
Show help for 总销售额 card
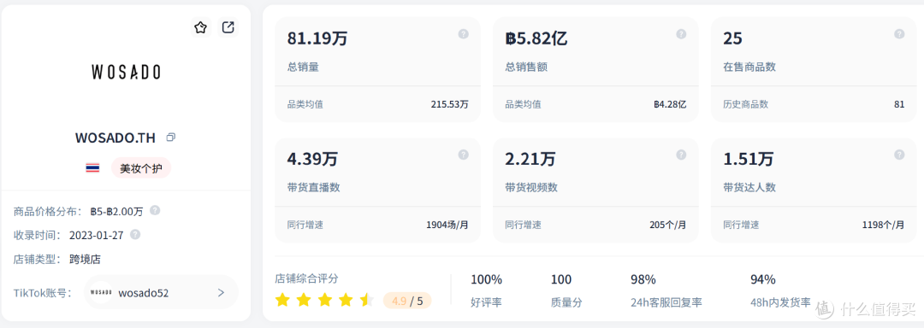click(x=681, y=34)
